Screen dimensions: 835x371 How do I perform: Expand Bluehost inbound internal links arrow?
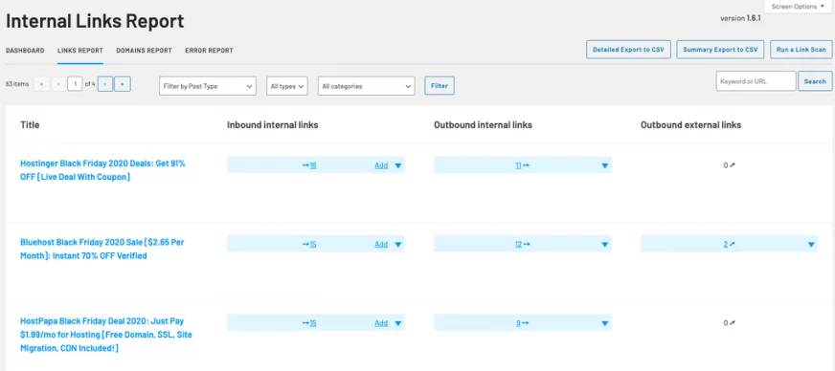[397, 245]
